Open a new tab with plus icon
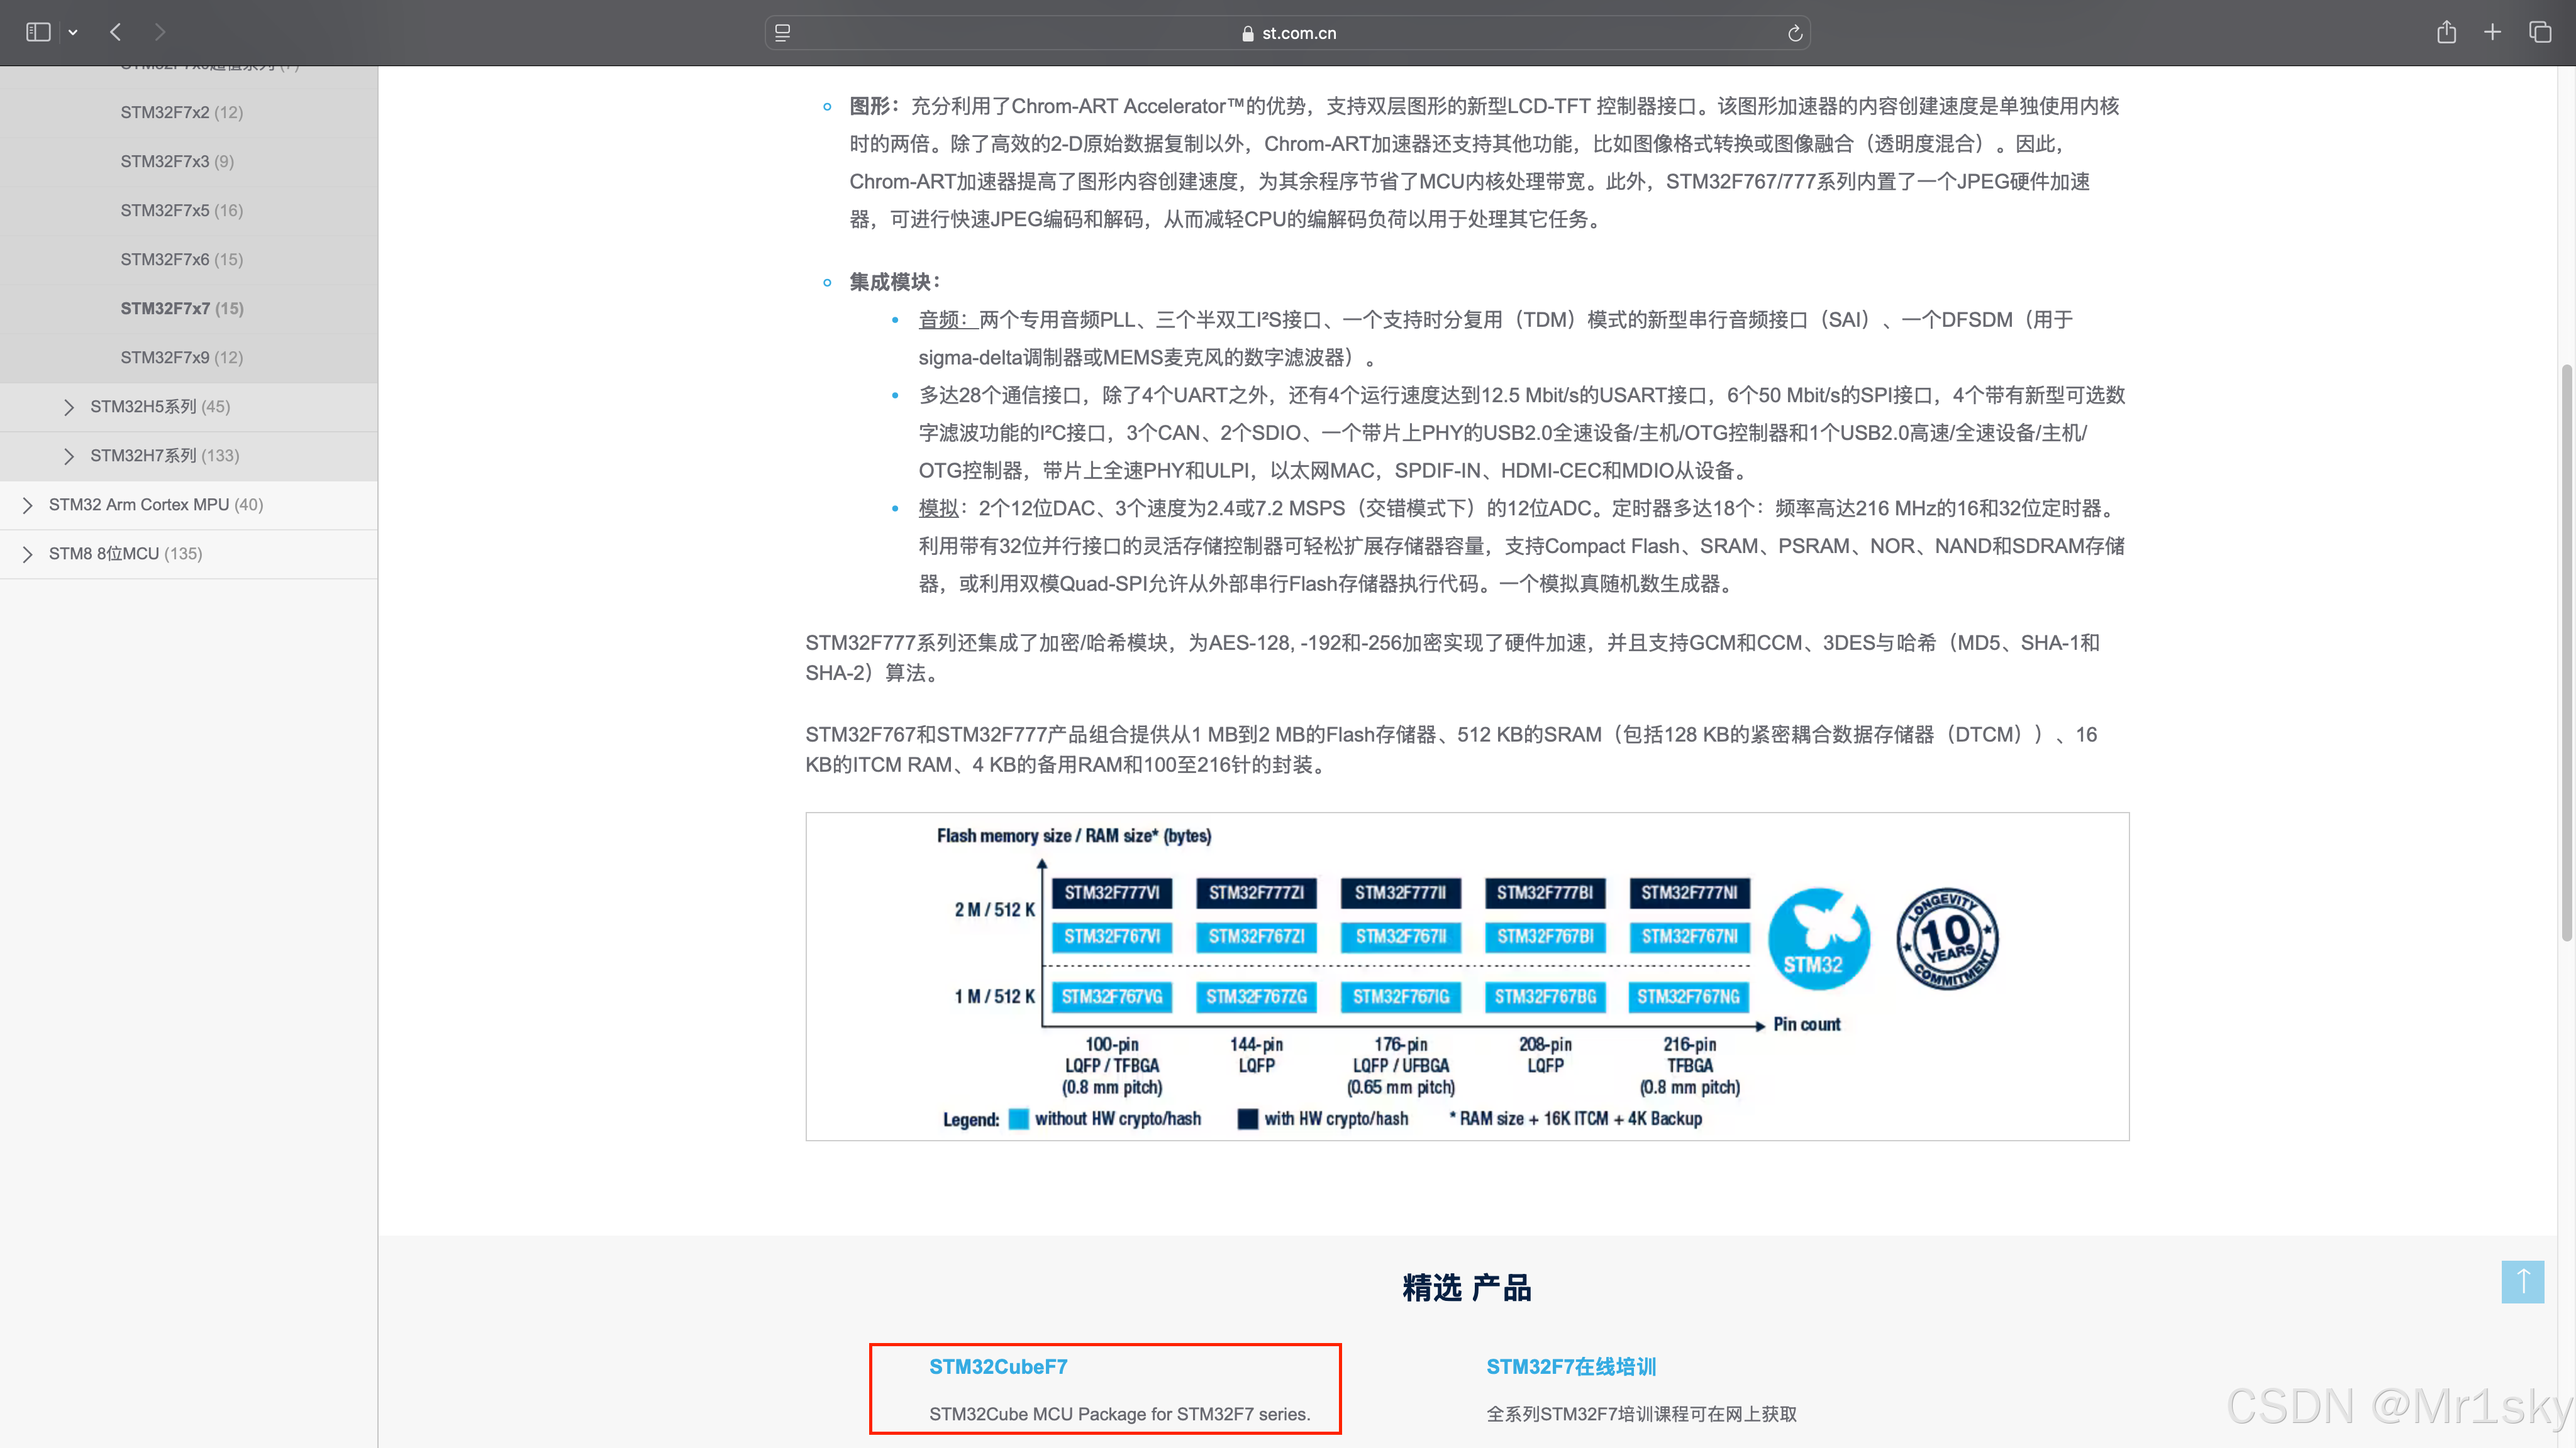 pos(2492,32)
